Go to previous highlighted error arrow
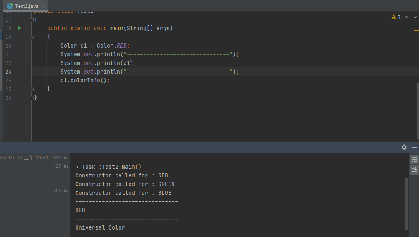 coord(406,17)
